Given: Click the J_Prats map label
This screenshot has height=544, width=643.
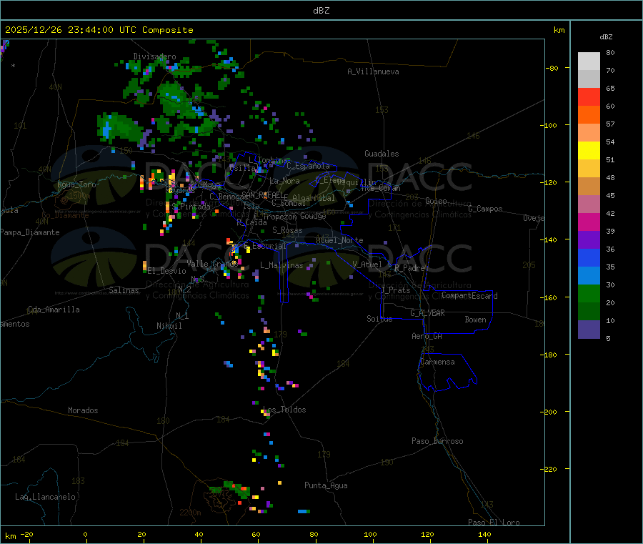Looking at the screenshot, I should [395, 290].
